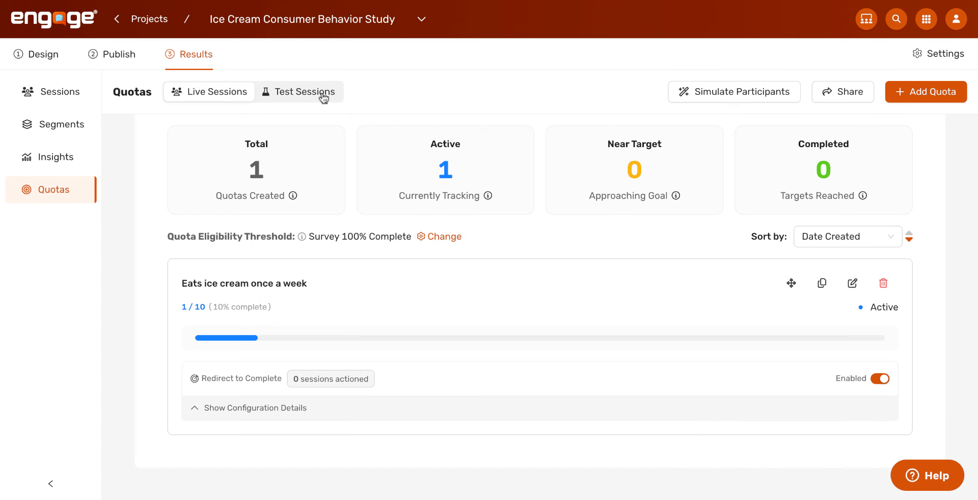Open project Settings
This screenshot has height=500, width=978.
point(938,53)
